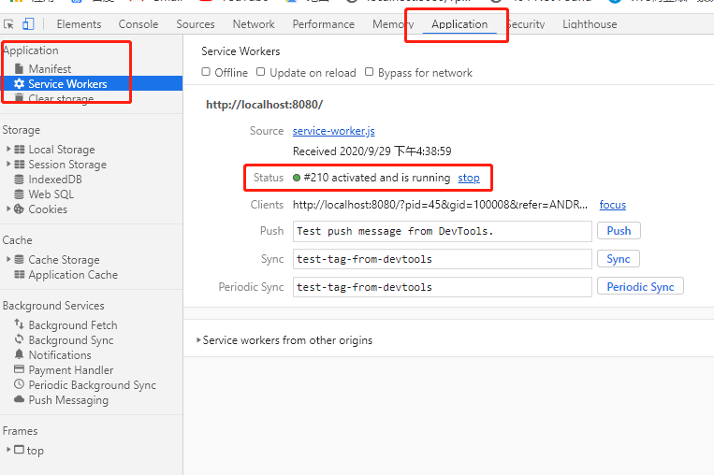
Task: Open the service-worker.js source link
Action: tap(334, 131)
